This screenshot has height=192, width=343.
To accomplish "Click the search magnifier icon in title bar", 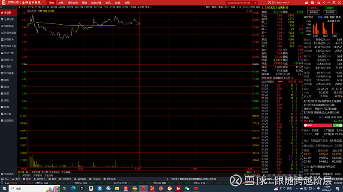I will tap(255, 3).
